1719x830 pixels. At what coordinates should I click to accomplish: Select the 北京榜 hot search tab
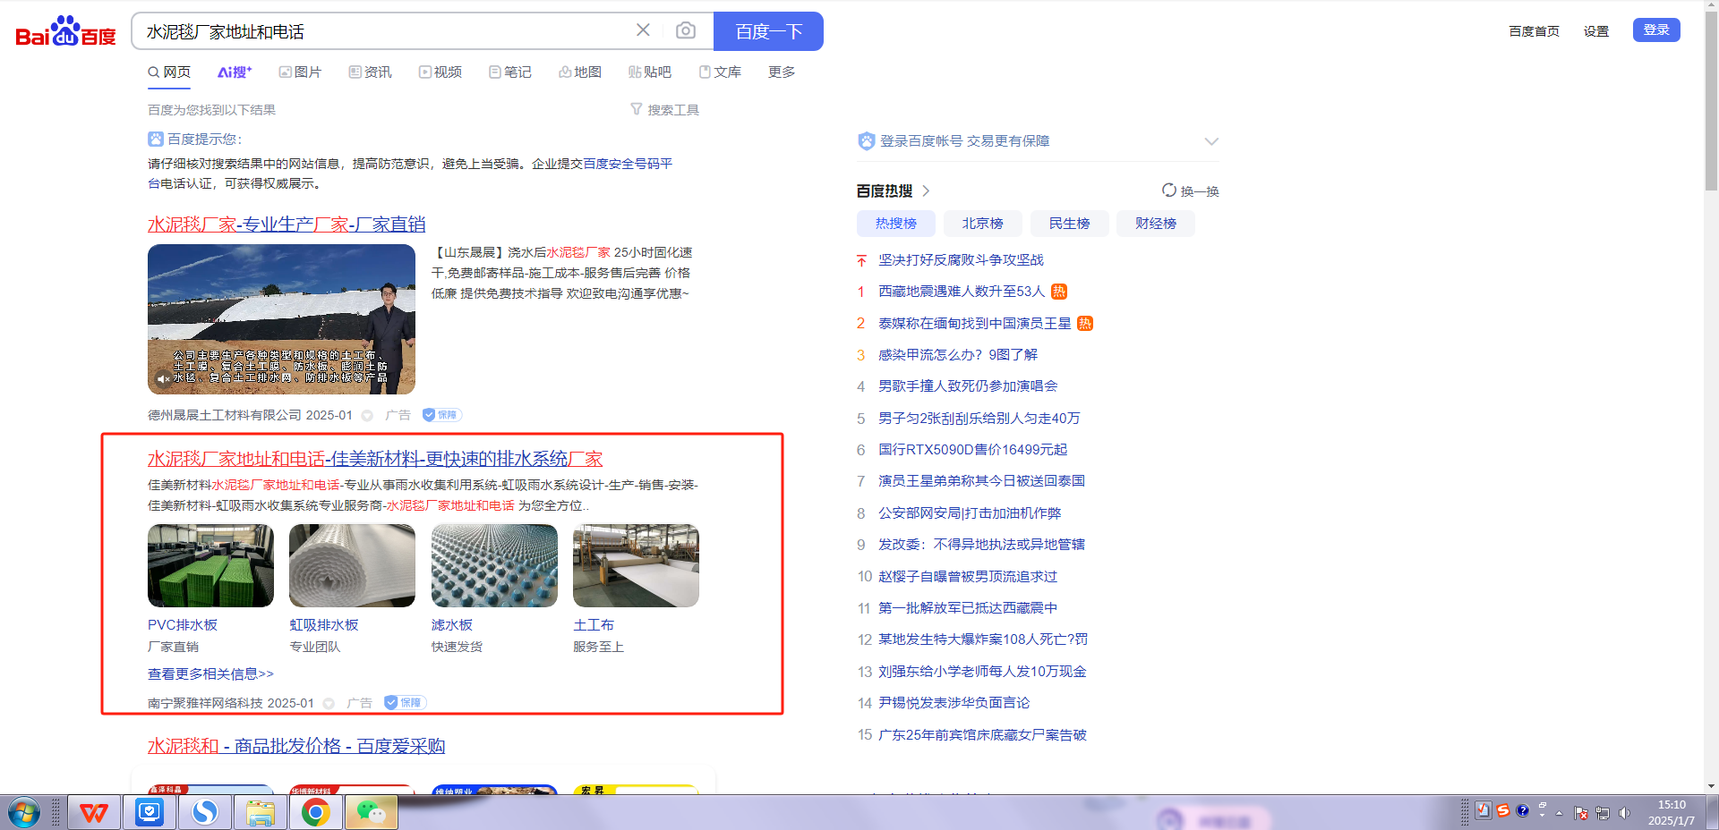982,224
